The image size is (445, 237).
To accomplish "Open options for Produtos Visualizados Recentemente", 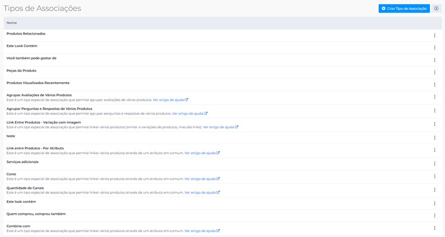I will coord(434,85).
